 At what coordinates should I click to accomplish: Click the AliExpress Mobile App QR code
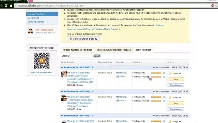tap(42, 61)
